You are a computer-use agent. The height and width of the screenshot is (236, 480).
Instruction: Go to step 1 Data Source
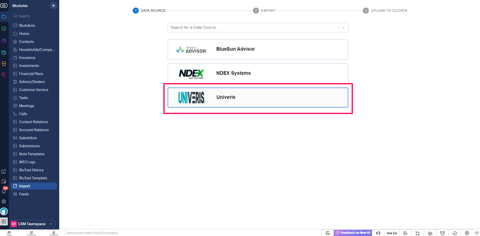tap(149, 11)
